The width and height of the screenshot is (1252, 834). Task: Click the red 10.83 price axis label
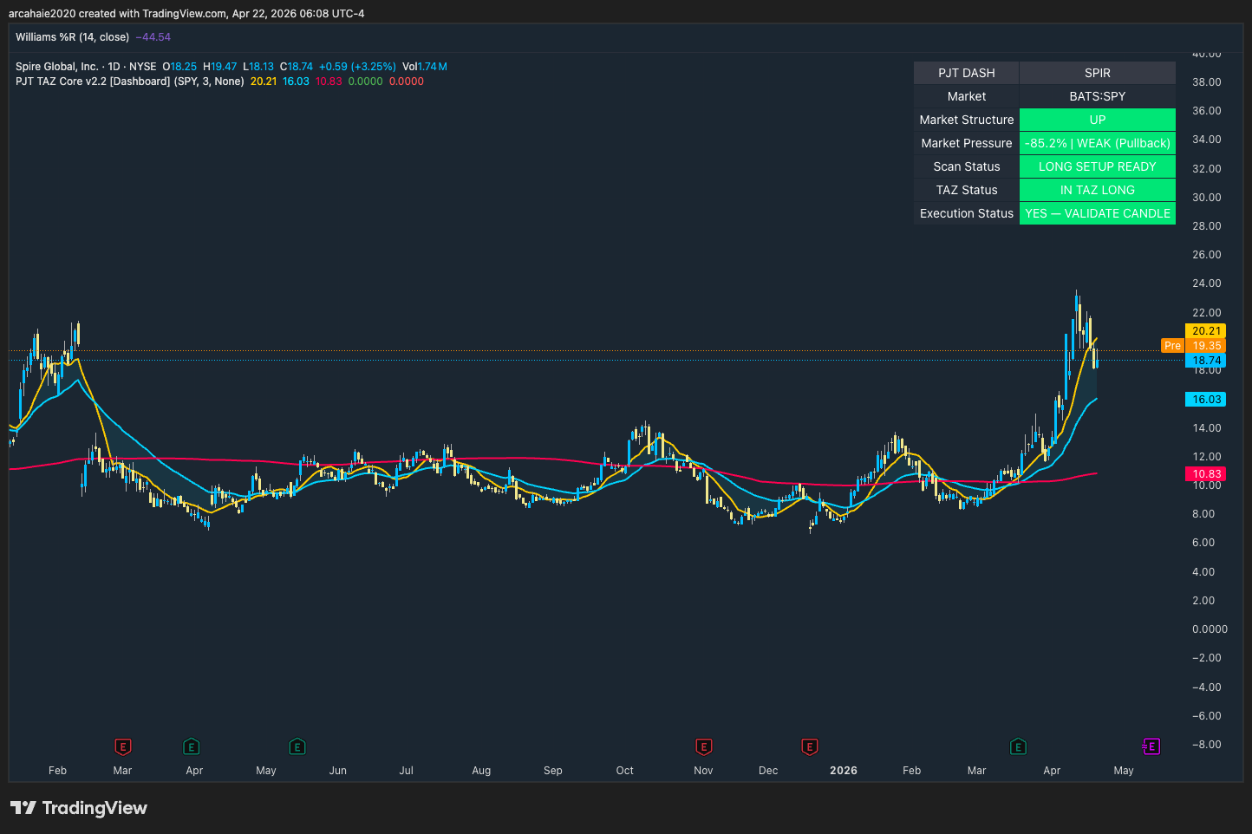[x=1206, y=474]
